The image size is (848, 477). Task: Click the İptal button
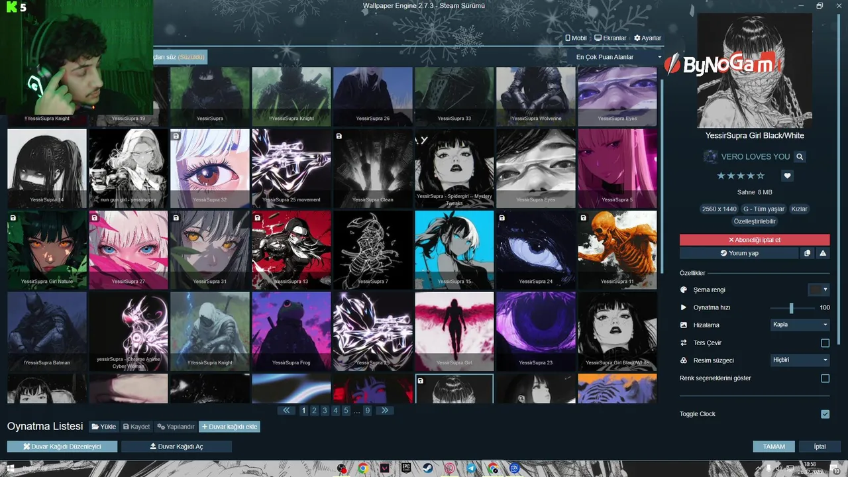pos(820,447)
